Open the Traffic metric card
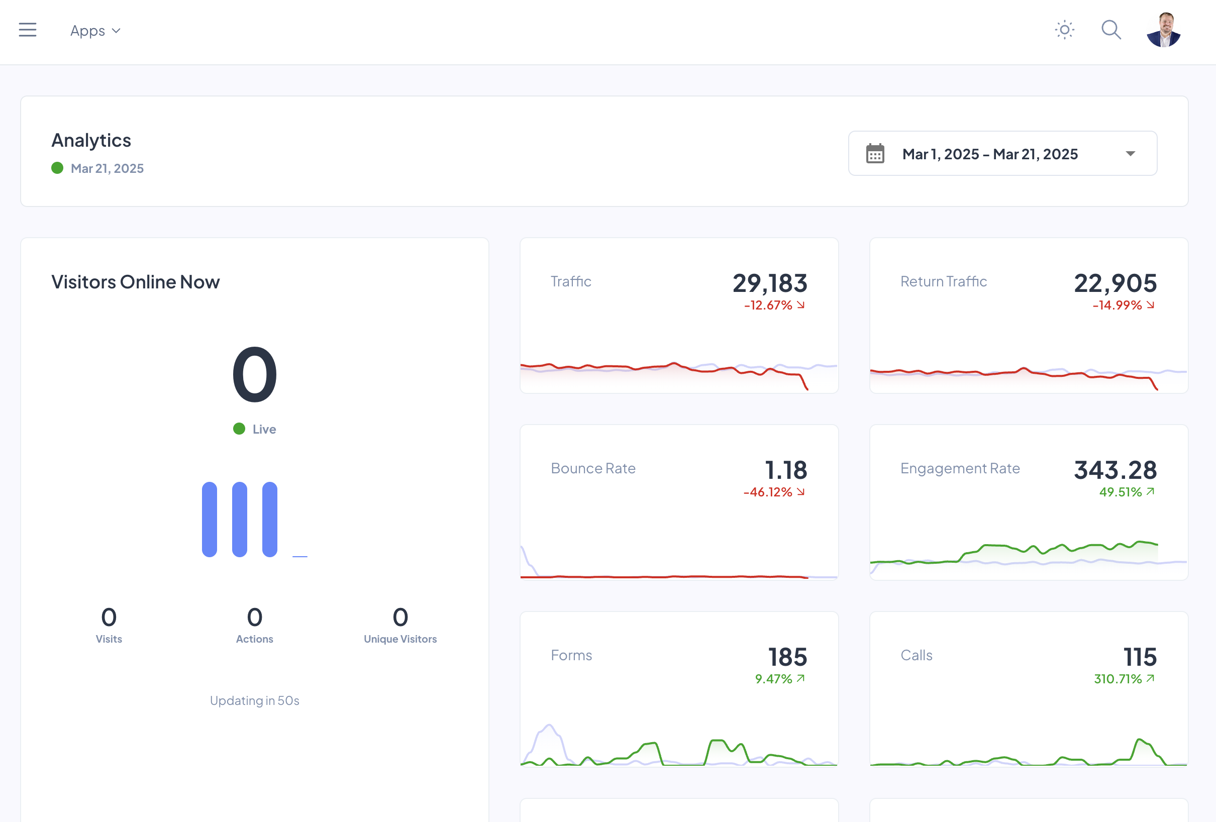 [679, 316]
